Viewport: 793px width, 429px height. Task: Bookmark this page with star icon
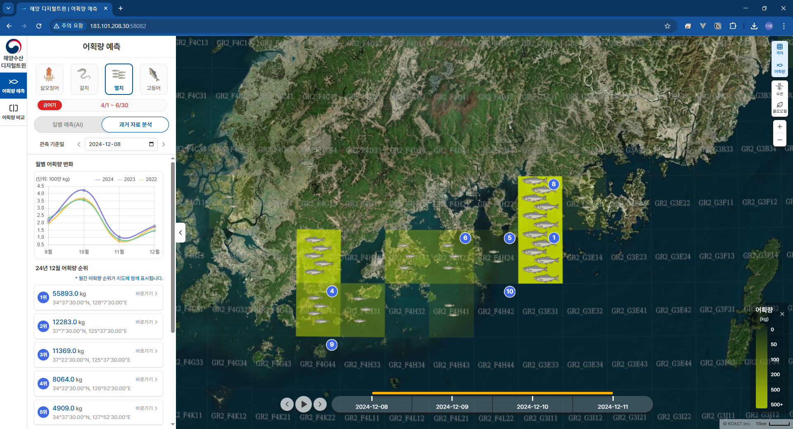(x=667, y=26)
